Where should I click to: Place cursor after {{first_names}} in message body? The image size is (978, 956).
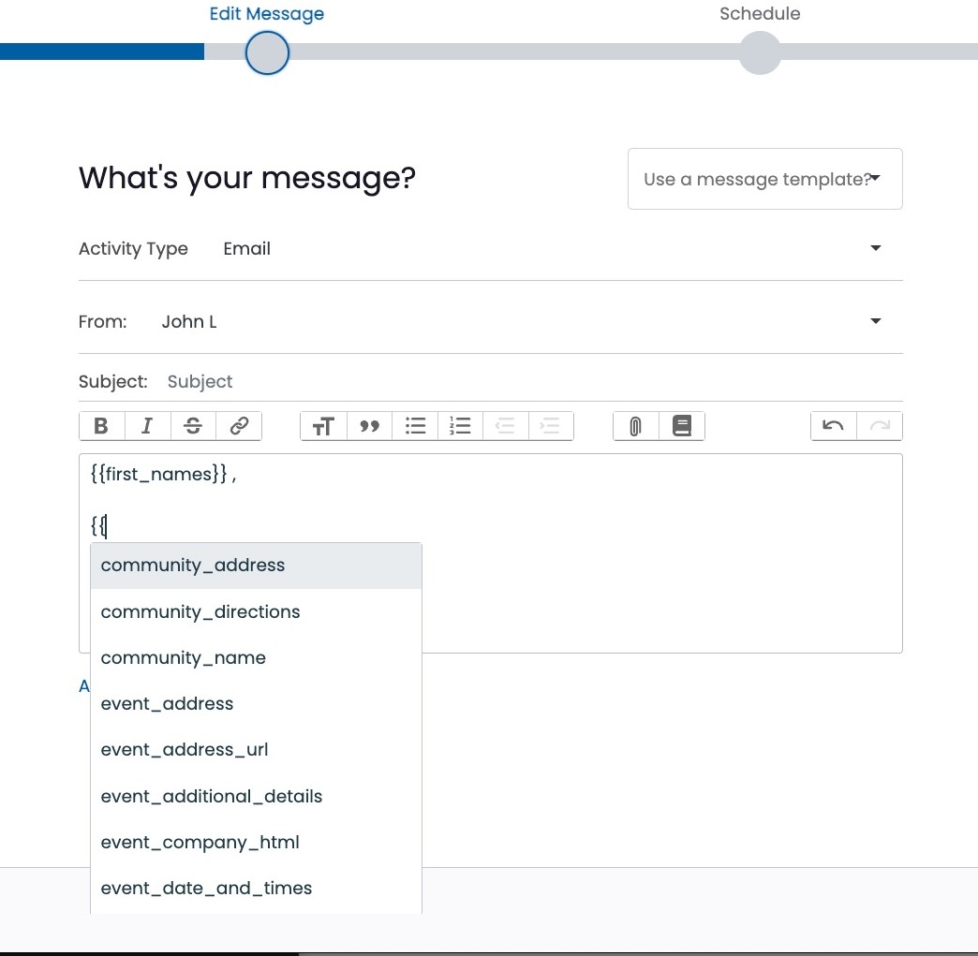(x=229, y=475)
